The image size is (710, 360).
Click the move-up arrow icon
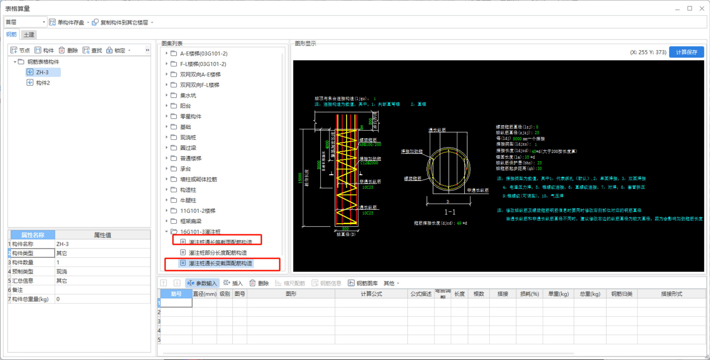164,283
